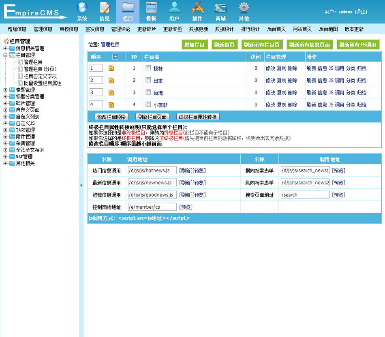This screenshot has width=385, height=337.
Task: Select the 栏目 top navigation tab
Action: click(x=128, y=11)
